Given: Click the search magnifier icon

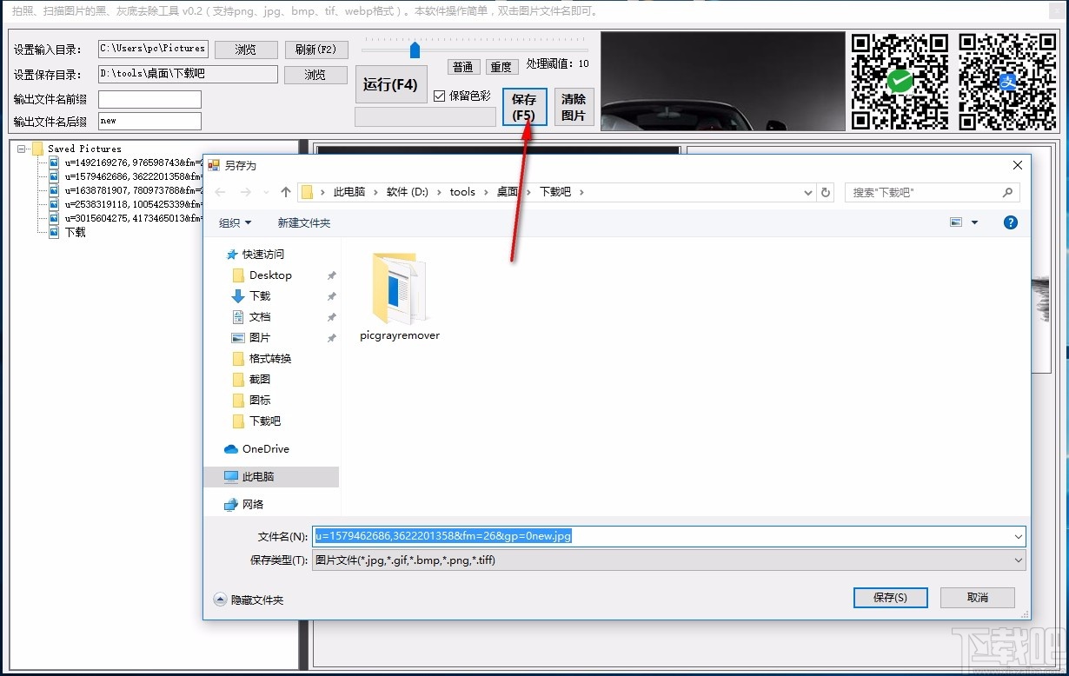Looking at the screenshot, I should 1008,192.
